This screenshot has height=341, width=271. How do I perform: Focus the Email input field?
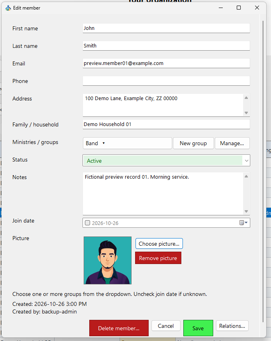(166, 63)
